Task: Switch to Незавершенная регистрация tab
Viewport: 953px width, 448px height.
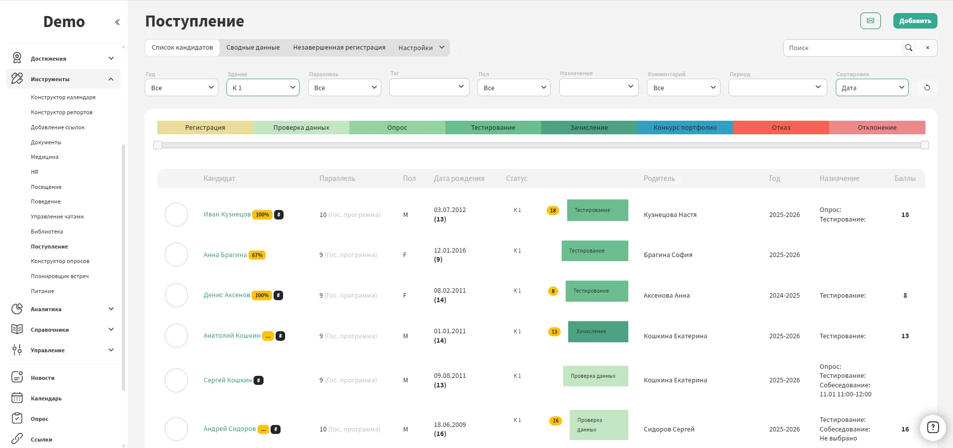Action: [x=339, y=48]
